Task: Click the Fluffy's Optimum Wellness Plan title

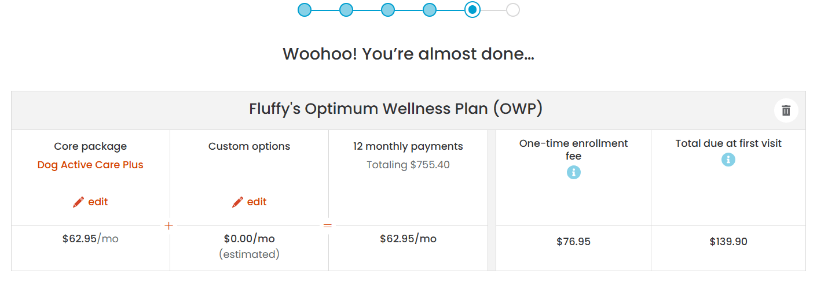Action: 395,109
